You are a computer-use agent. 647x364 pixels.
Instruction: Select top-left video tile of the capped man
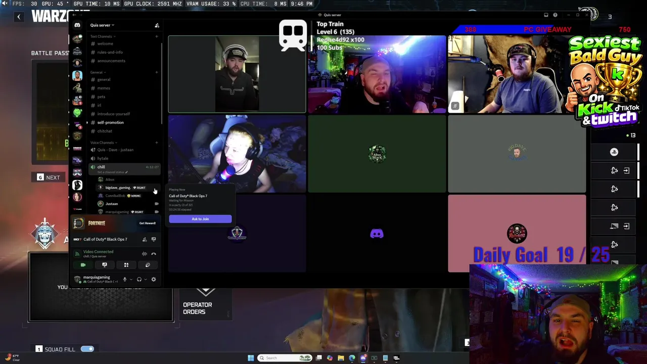[x=237, y=74]
